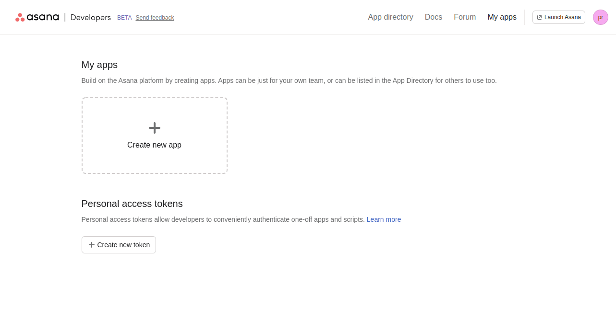Click the BETA label next to Developers
This screenshot has width=616, height=320.
coord(124,17)
